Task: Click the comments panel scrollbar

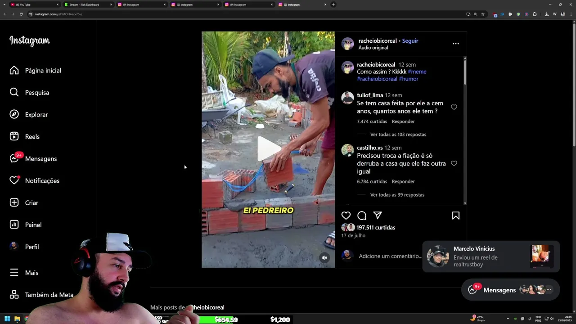Action: click(x=465, y=72)
